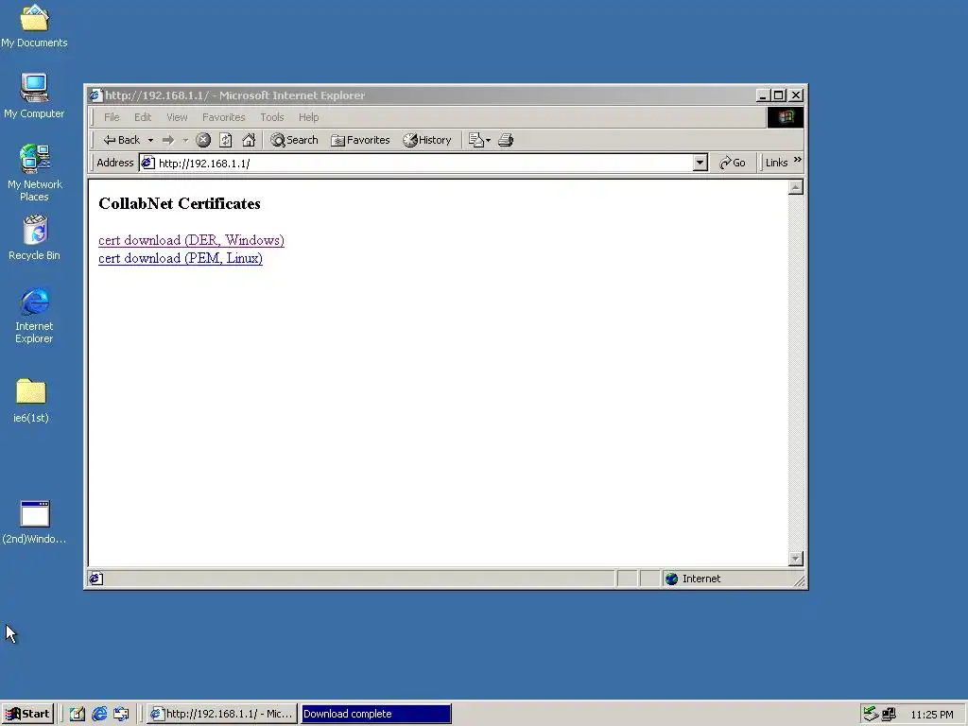Expand the Links toolbar chevron
Screen dimensions: 968x726
click(x=797, y=160)
